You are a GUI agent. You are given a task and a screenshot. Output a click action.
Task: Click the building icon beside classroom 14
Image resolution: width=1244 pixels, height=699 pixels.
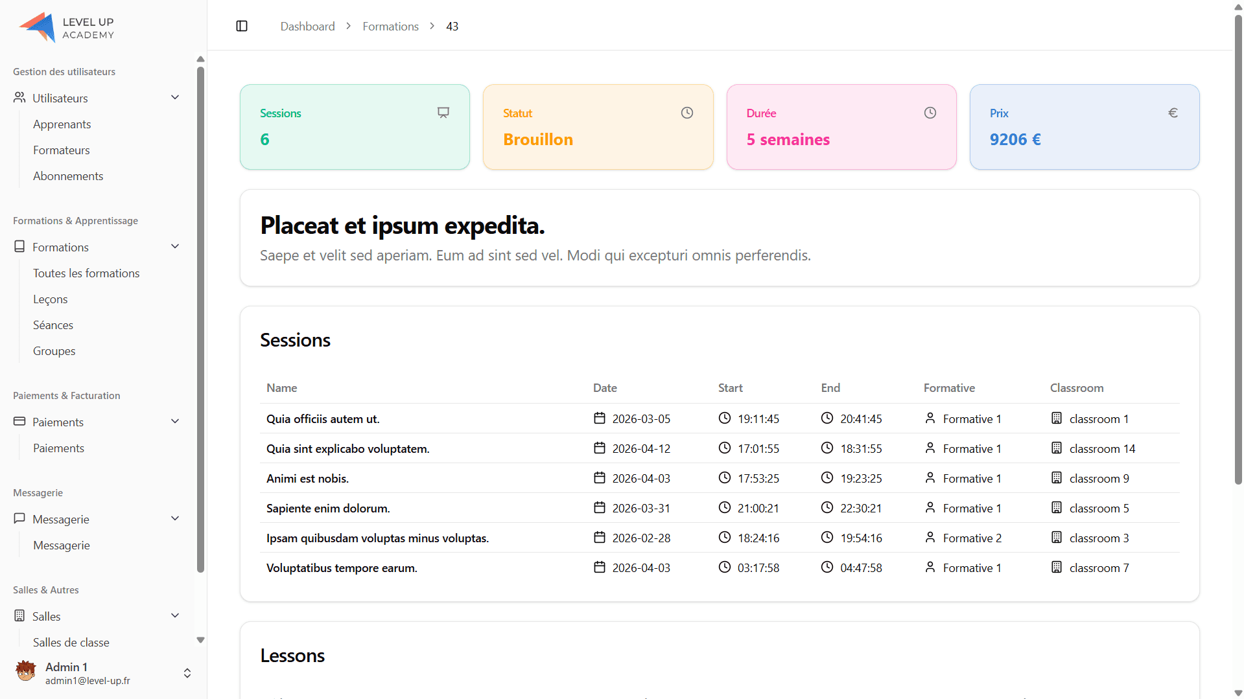pos(1057,448)
